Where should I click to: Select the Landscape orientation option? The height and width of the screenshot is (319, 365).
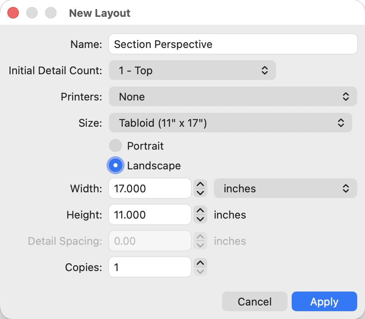[116, 165]
